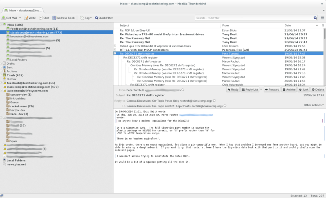Sort messages by Subject column

[167, 25]
